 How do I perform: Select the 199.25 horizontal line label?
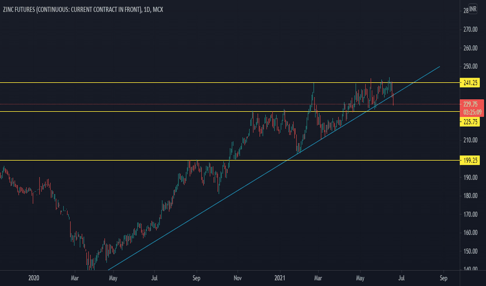point(470,160)
